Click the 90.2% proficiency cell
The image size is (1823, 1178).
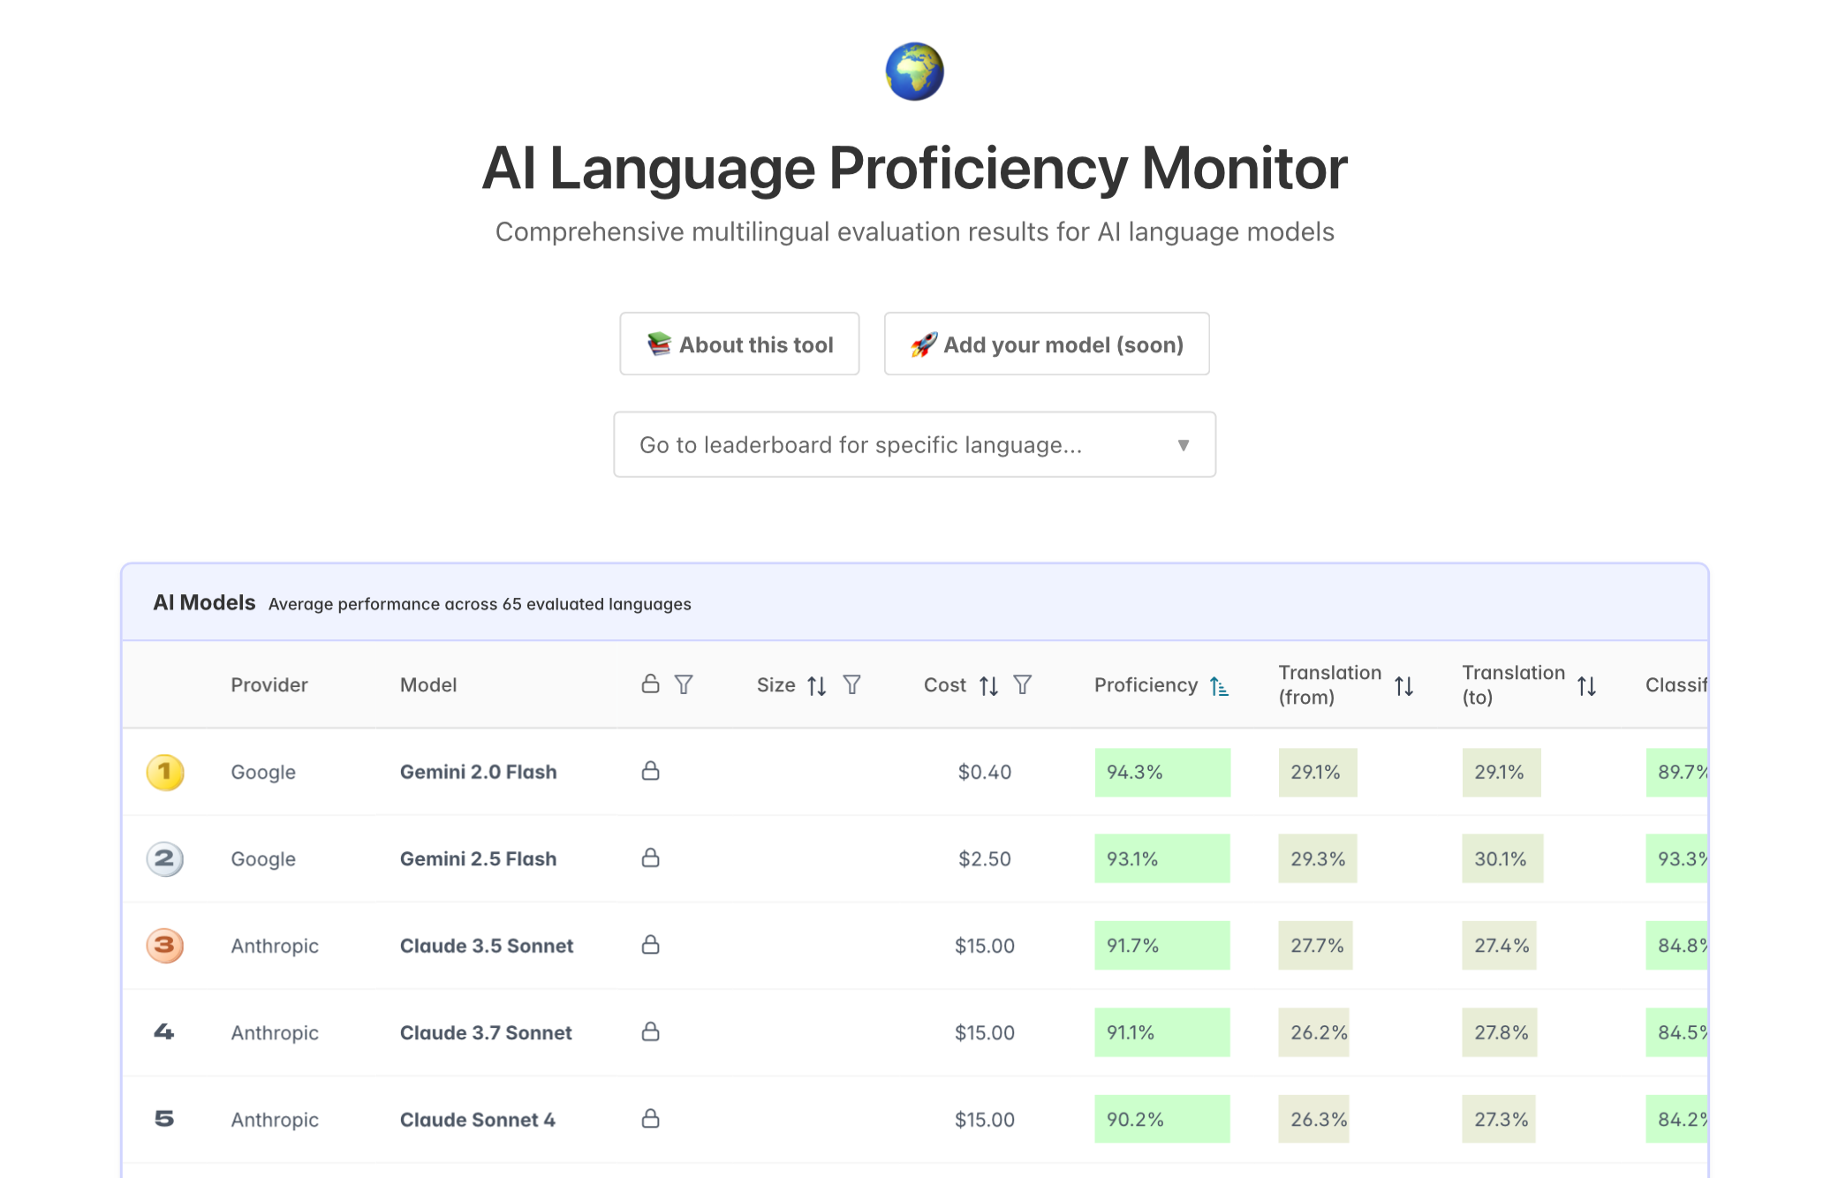coord(1162,1120)
